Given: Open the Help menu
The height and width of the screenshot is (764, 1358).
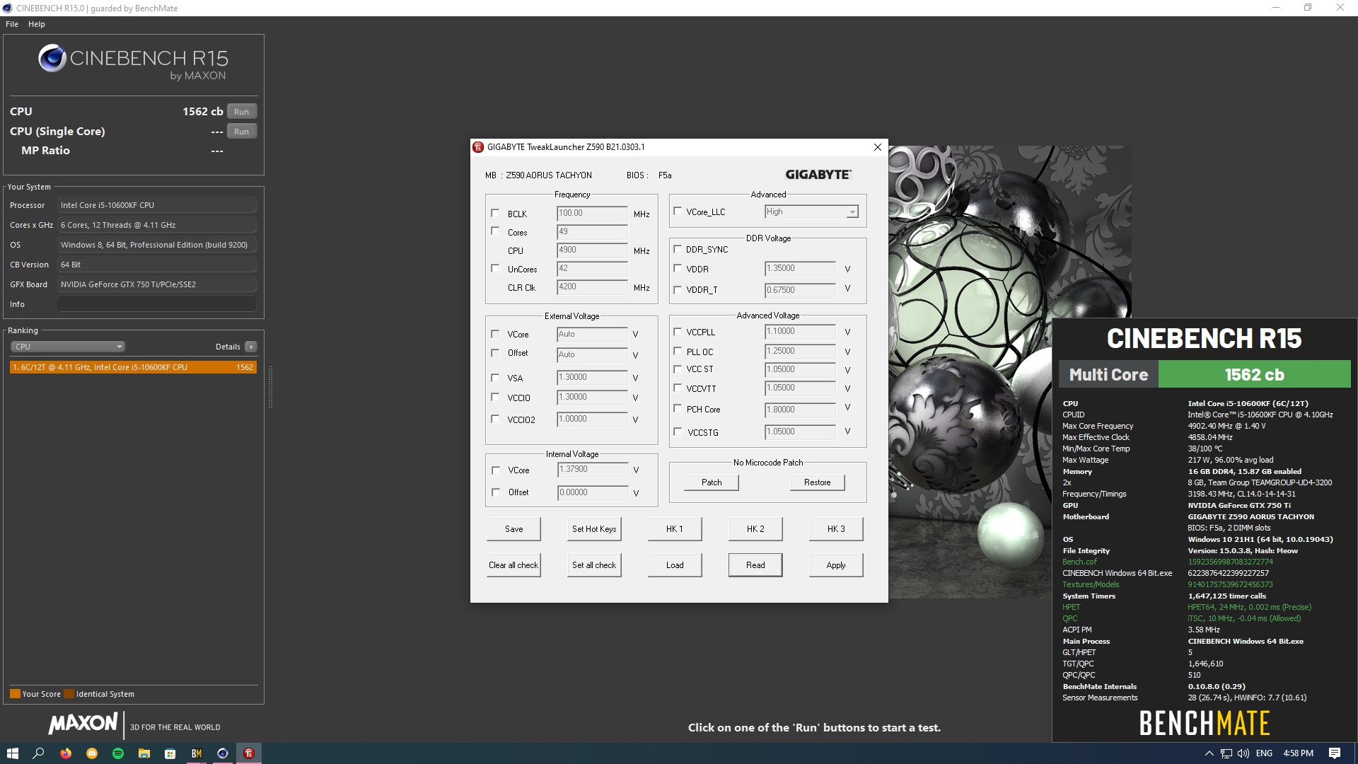Looking at the screenshot, I should tap(37, 24).
